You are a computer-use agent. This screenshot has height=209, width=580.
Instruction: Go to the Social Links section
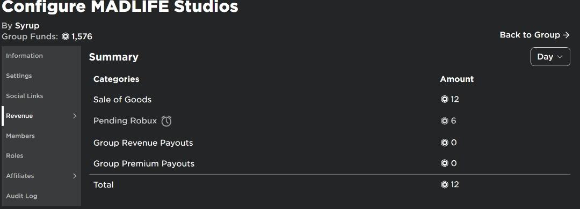pyautogui.click(x=41, y=96)
